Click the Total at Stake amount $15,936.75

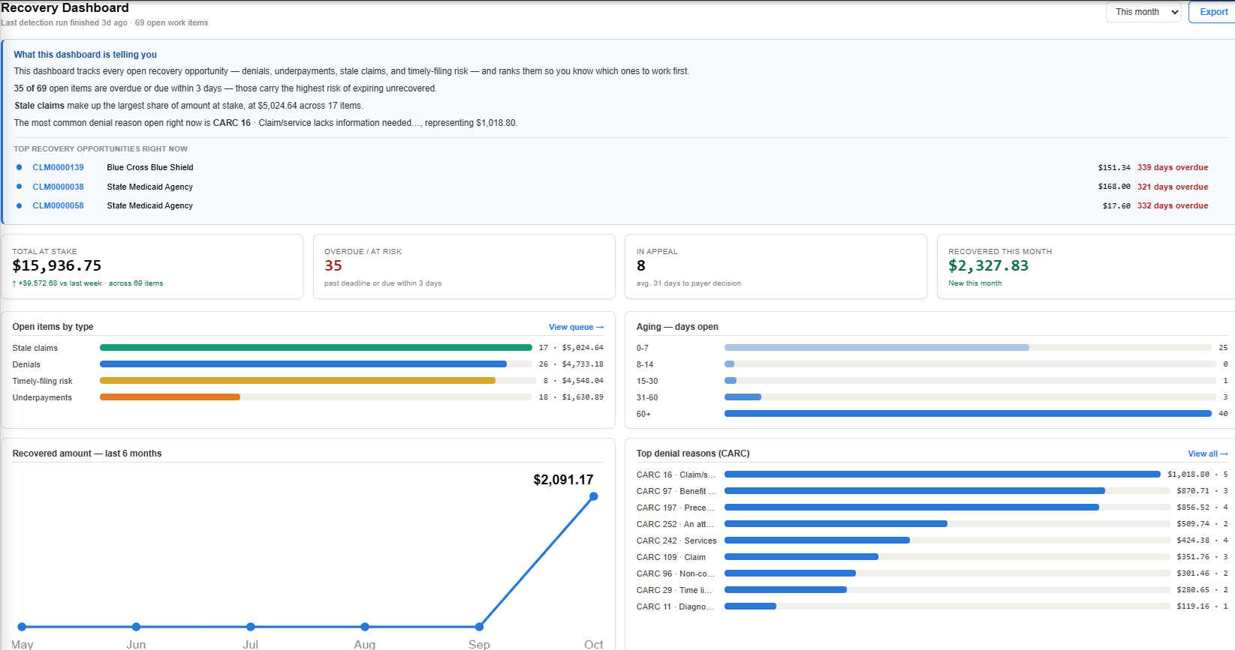click(x=57, y=266)
